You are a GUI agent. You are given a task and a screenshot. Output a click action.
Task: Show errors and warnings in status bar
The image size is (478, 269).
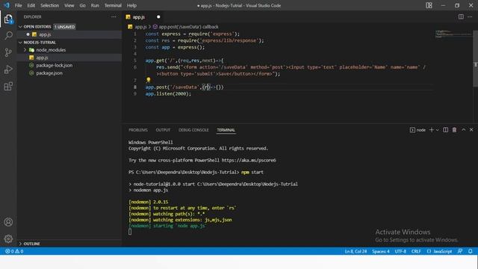click(x=14, y=251)
